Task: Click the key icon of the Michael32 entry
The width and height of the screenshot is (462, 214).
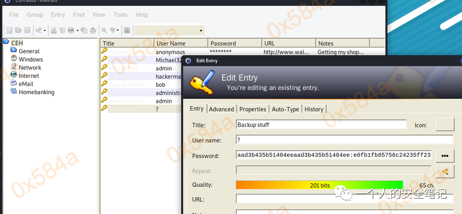Action: tap(104, 59)
